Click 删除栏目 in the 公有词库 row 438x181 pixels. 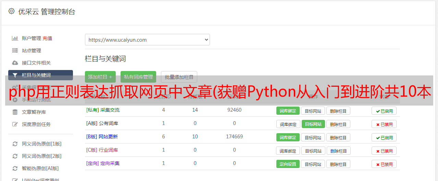338,124
